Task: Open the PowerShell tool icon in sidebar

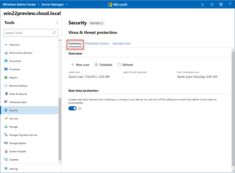Action: (x=6, y=61)
